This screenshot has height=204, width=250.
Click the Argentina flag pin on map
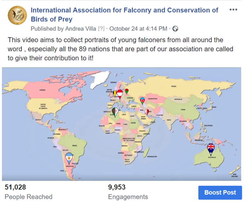pos(68,159)
